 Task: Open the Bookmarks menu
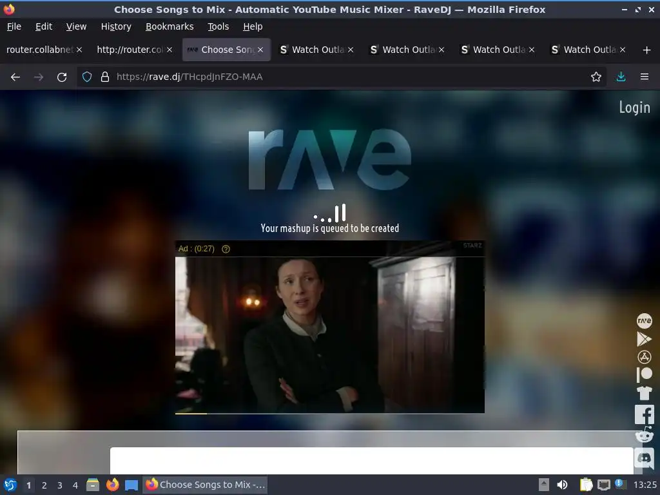point(170,26)
